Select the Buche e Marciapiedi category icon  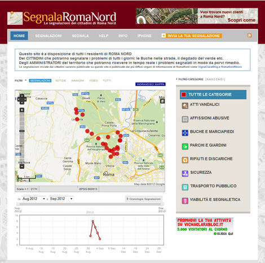185,133
